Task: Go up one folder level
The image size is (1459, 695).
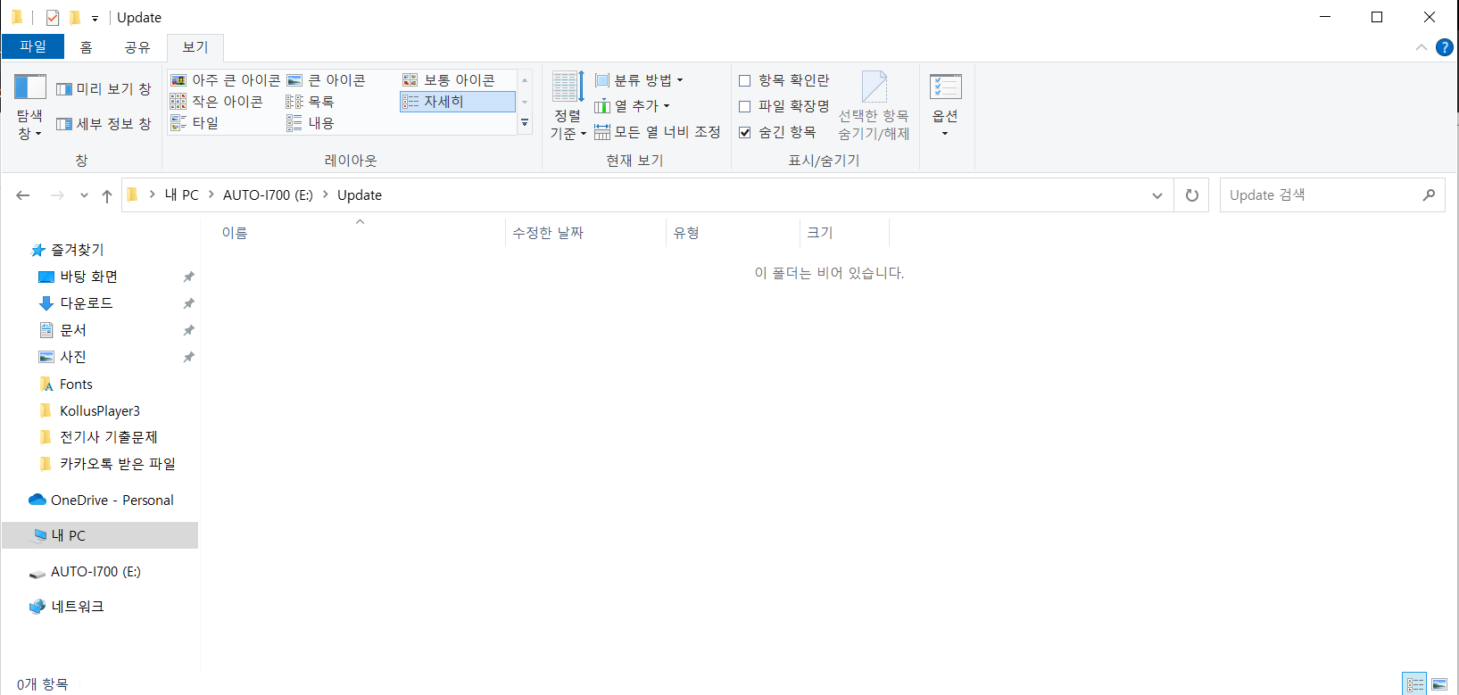Action: point(107,195)
